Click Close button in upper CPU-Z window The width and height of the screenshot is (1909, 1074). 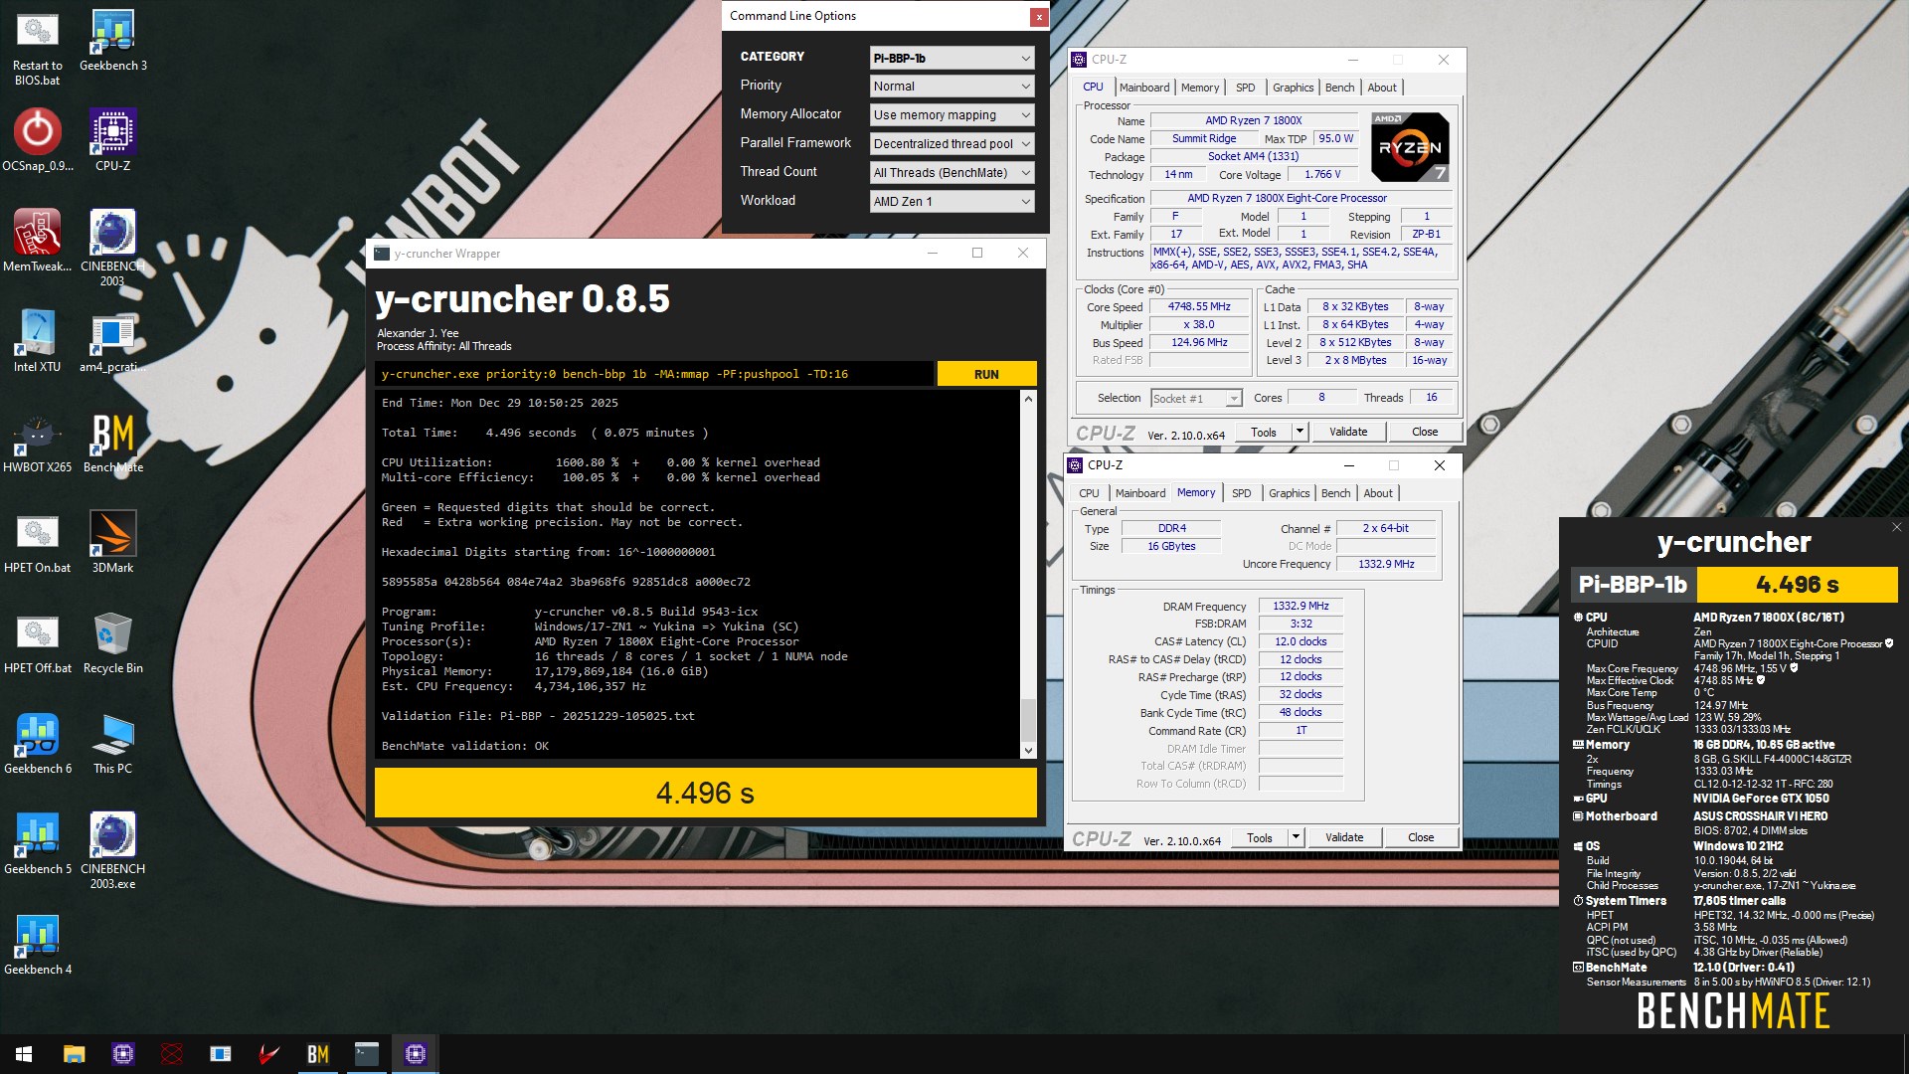point(1425,432)
